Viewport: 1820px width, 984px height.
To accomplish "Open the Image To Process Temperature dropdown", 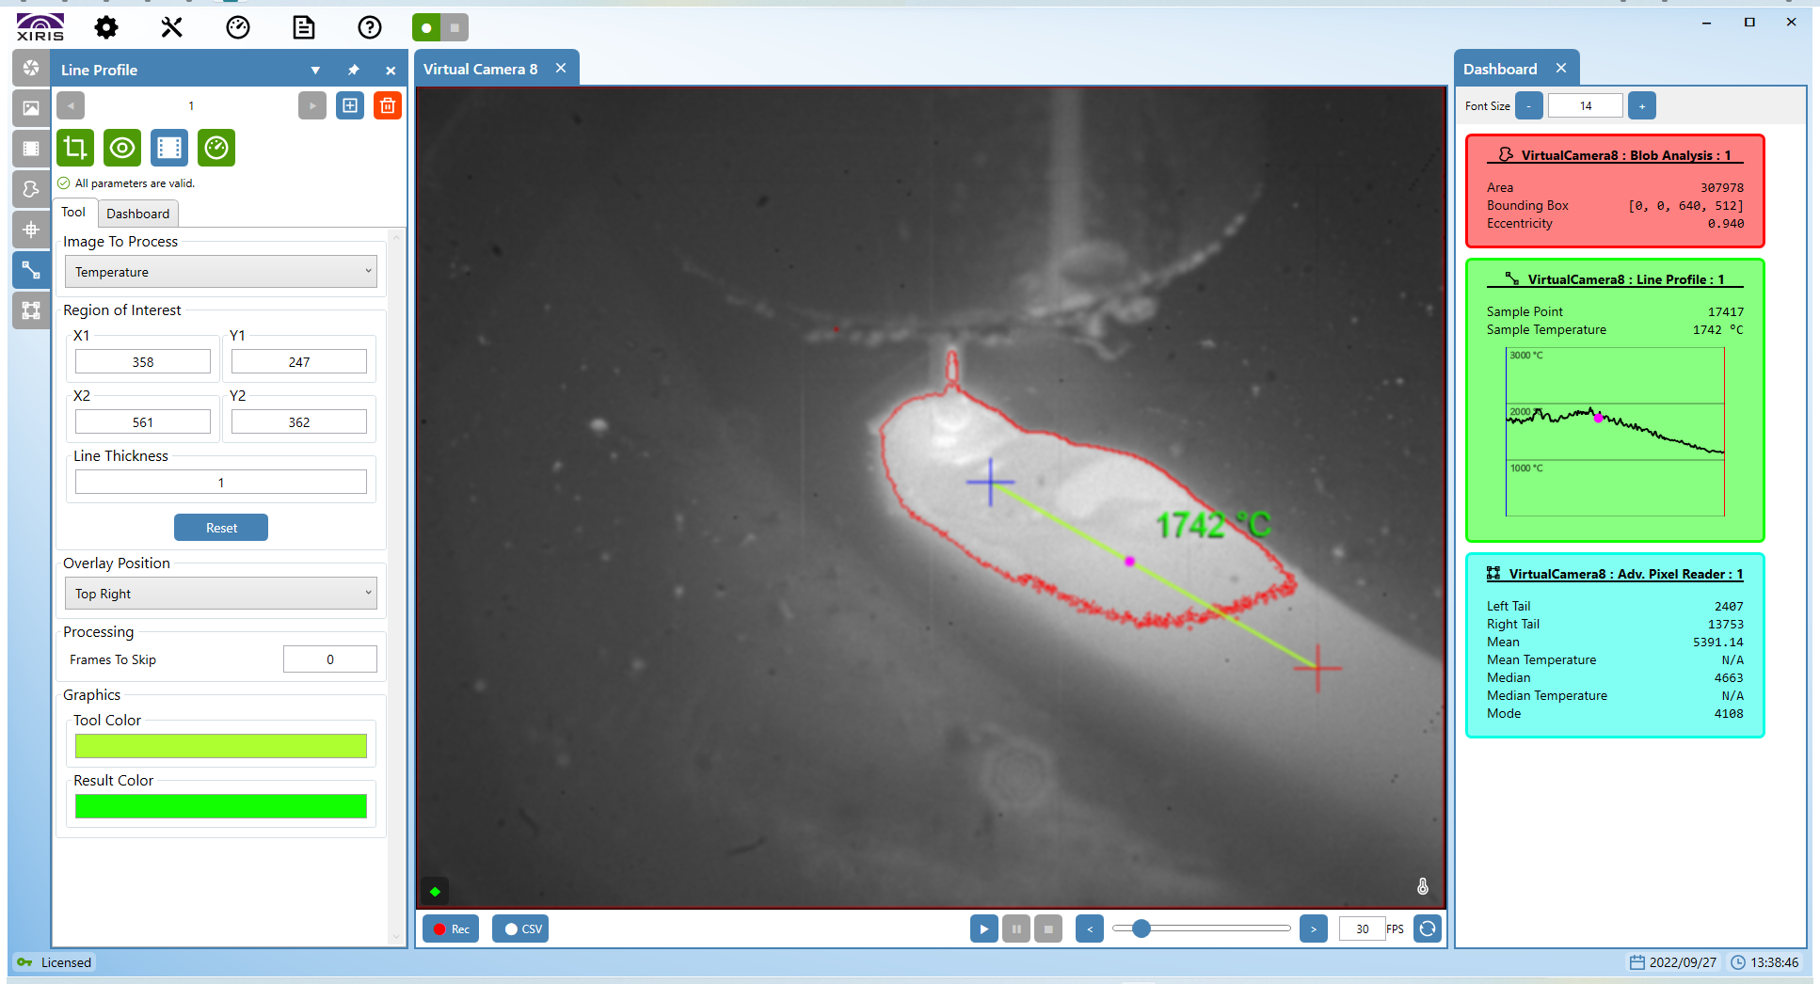I will (220, 272).
